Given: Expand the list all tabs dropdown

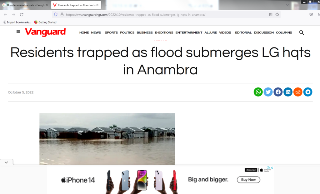Looking at the screenshot, I should (x=287, y=5).
